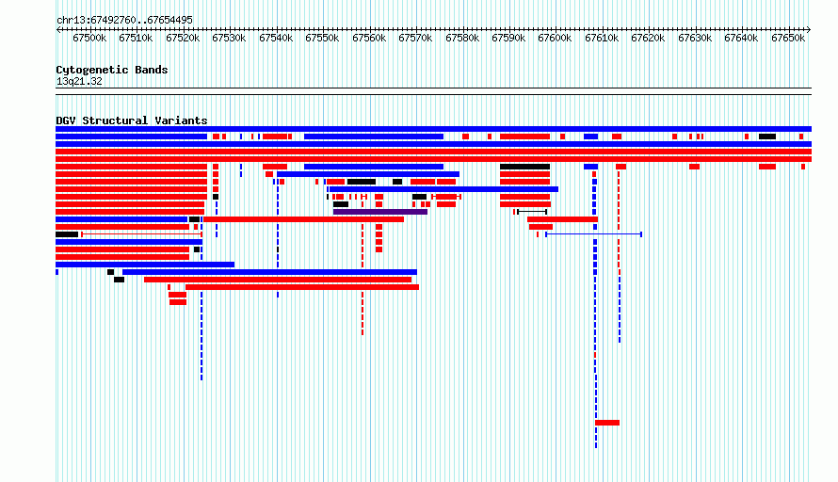Click the 67620k ruler label

click(x=648, y=38)
